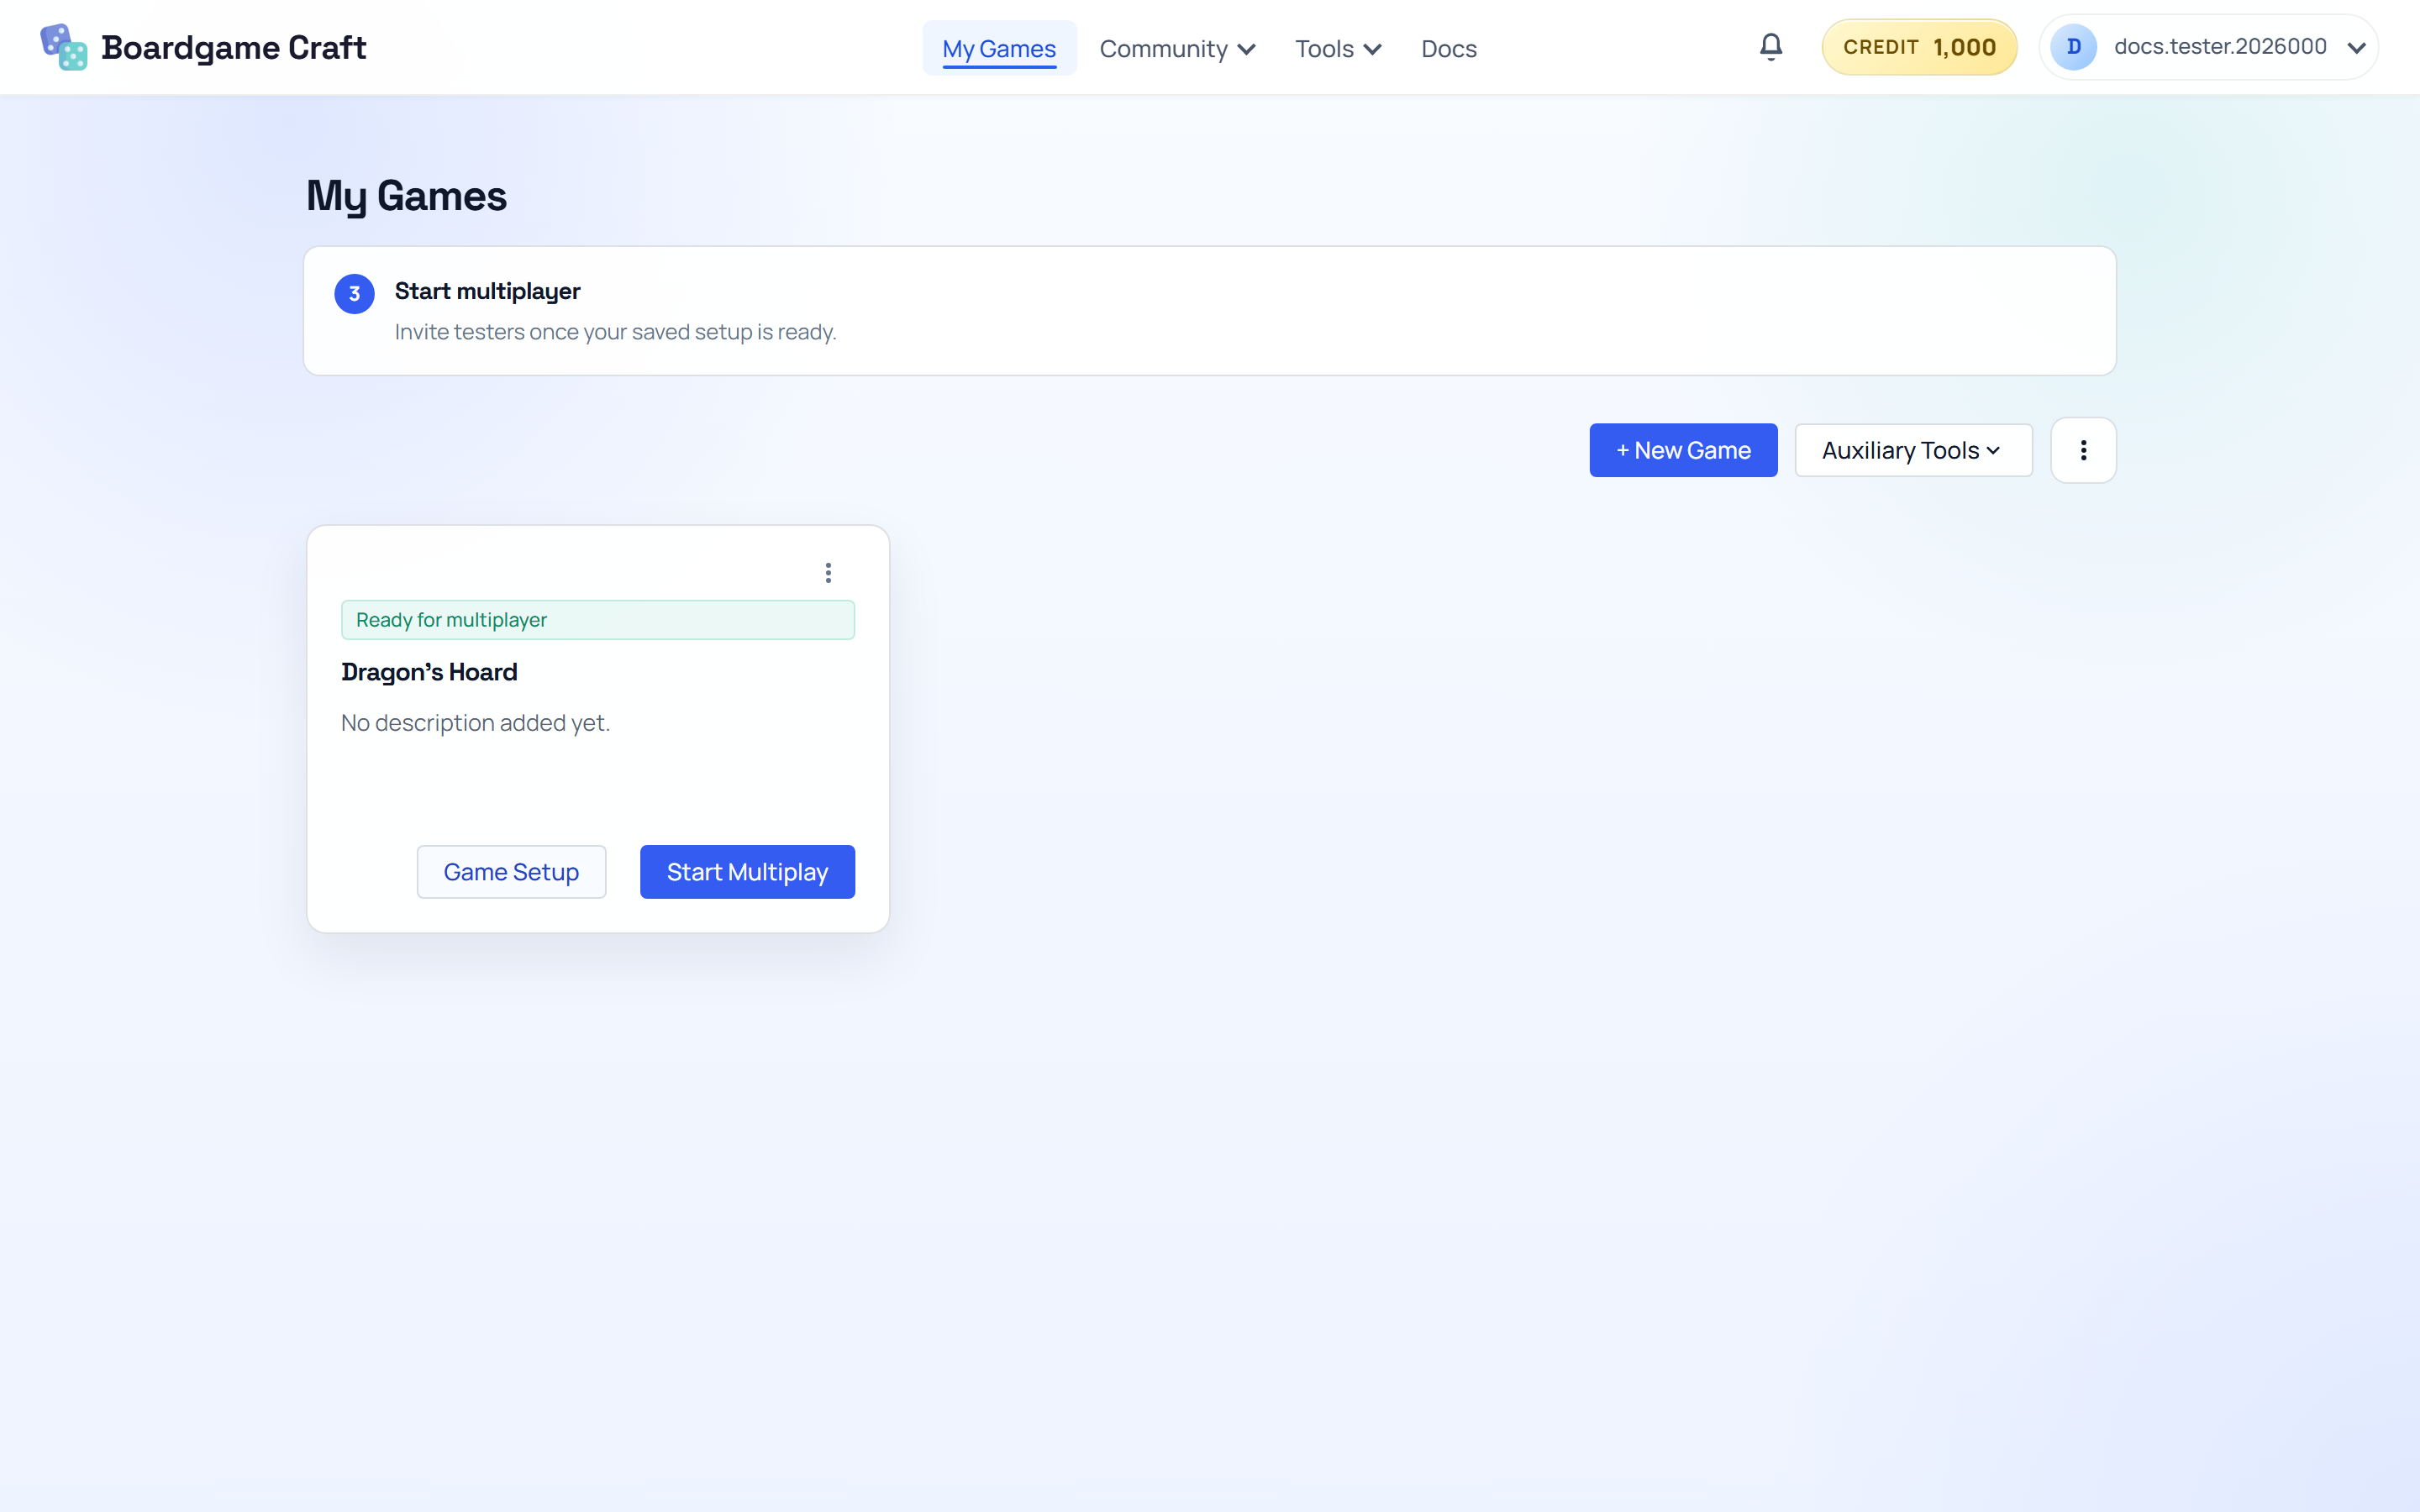Go to the My Games tab
Image resolution: width=2420 pixels, height=1512 pixels.
998,48
